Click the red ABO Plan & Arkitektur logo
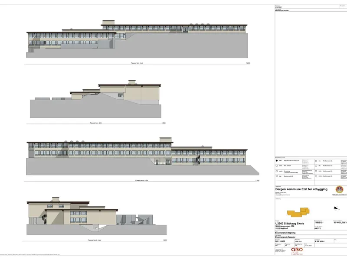Image resolution: width=347 pixels, height=260 pixels. click(x=297, y=250)
